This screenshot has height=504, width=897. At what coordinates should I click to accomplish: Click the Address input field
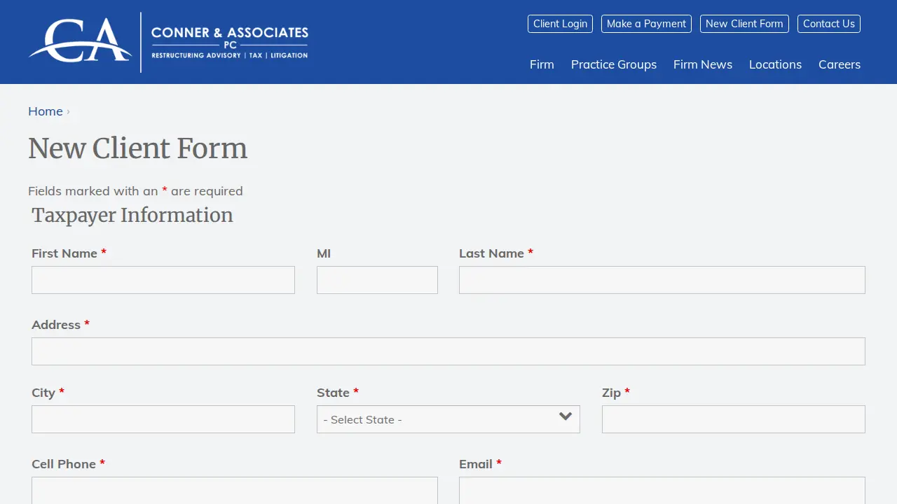[x=448, y=351]
